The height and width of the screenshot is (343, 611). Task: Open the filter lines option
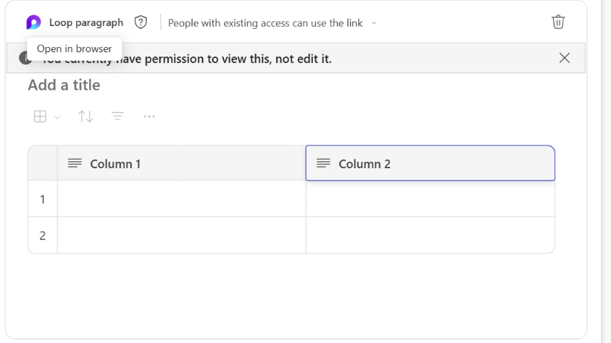pos(117,116)
